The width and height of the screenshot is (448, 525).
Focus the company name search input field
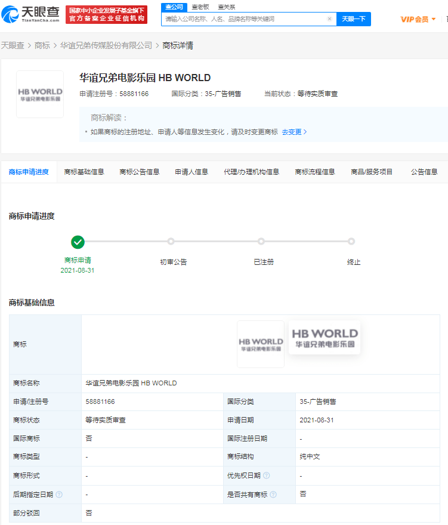pyautogui.click(x=245, y=19)
